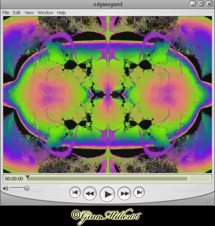Minimize the odysseysml window
215x226 pixels.
coord(193,4)
